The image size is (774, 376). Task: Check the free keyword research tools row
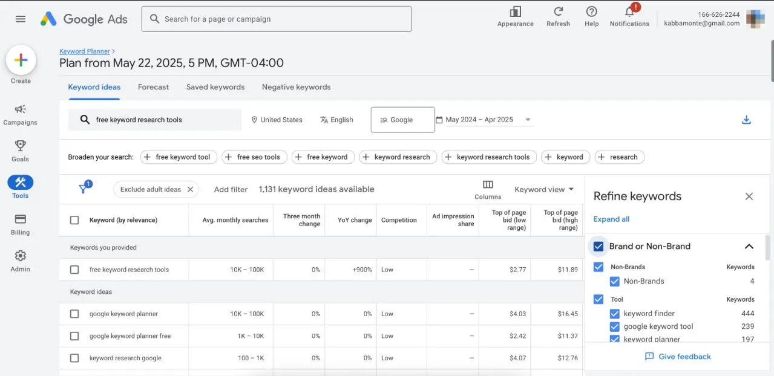74,270
